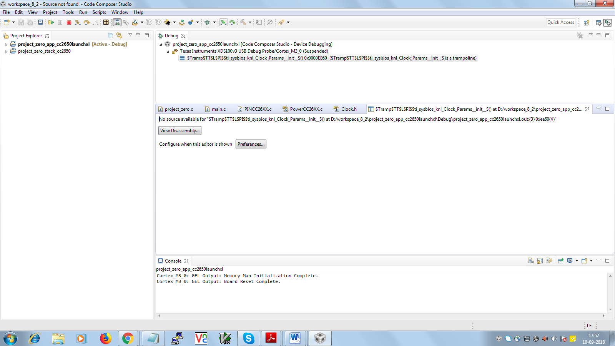Open the Project menu

50,12
